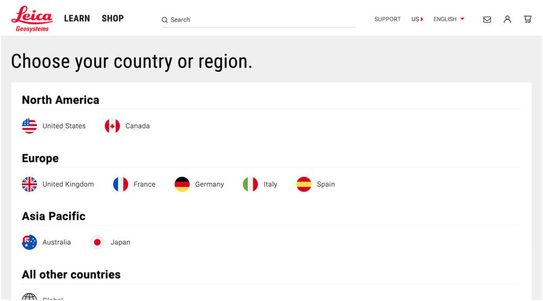Open the user account icon
543x301 pixels.
click(507, 20)
